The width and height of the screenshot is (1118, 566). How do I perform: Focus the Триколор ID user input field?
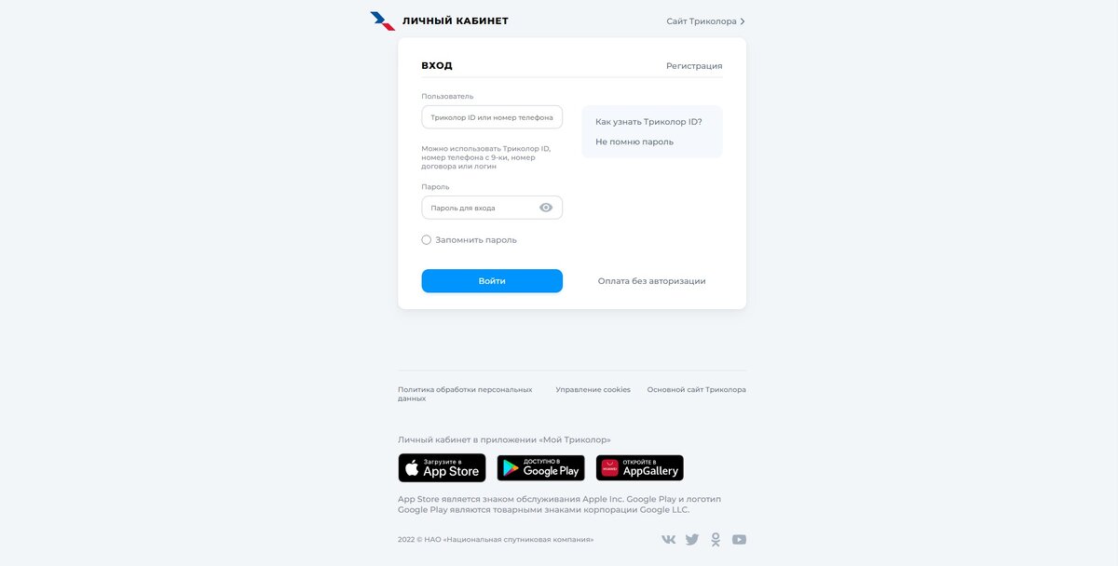pos(492,117)
